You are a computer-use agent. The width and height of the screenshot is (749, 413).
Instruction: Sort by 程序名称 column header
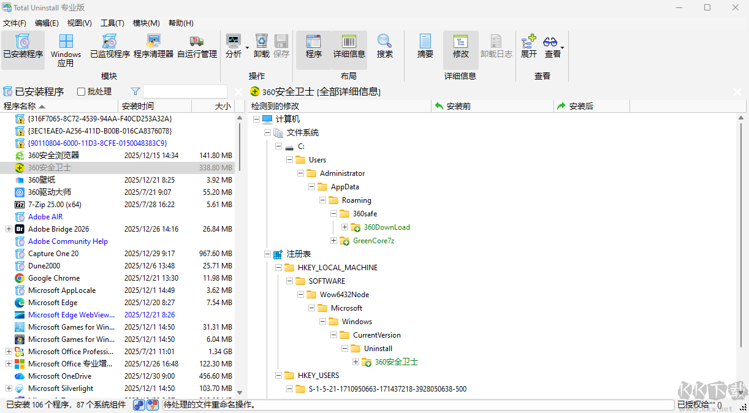pos(59,106)
